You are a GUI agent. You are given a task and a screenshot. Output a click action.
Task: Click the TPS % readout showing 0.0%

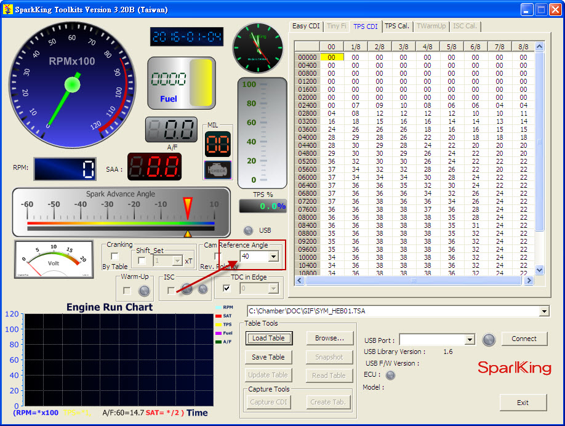pos(263,206)
